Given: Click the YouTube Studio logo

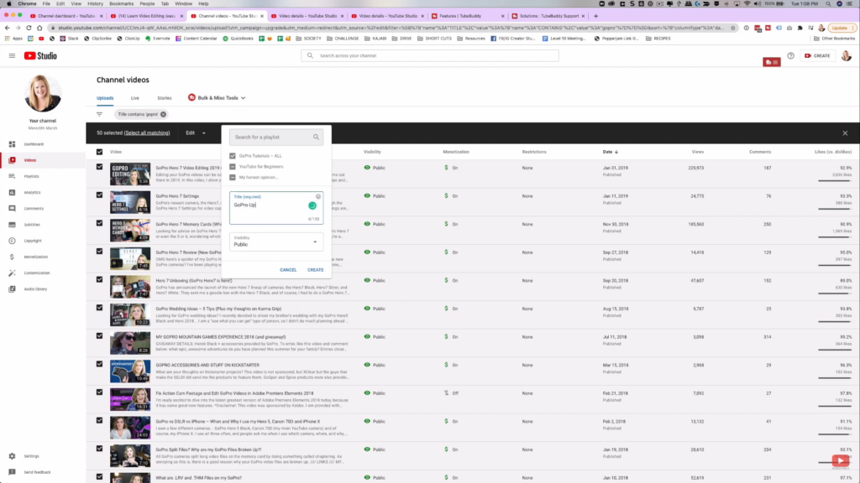Looking at the screenshot, I should 40,56.
